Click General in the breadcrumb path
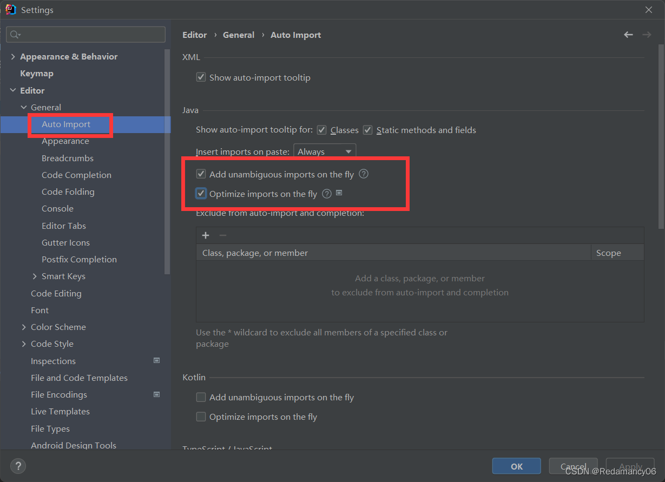This screenshot has width=665, height=482. (239, 35)
